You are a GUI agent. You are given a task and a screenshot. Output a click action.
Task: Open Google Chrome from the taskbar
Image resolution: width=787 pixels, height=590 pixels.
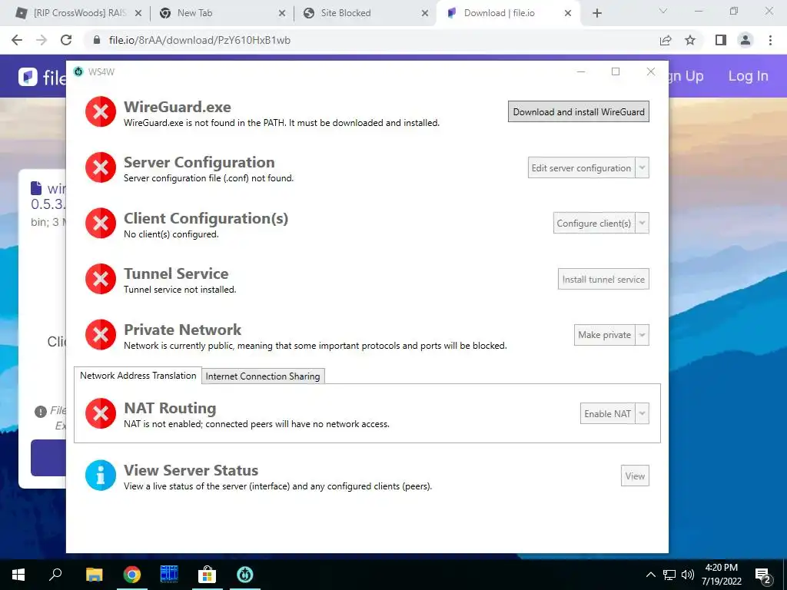click(x=132, y=575)
